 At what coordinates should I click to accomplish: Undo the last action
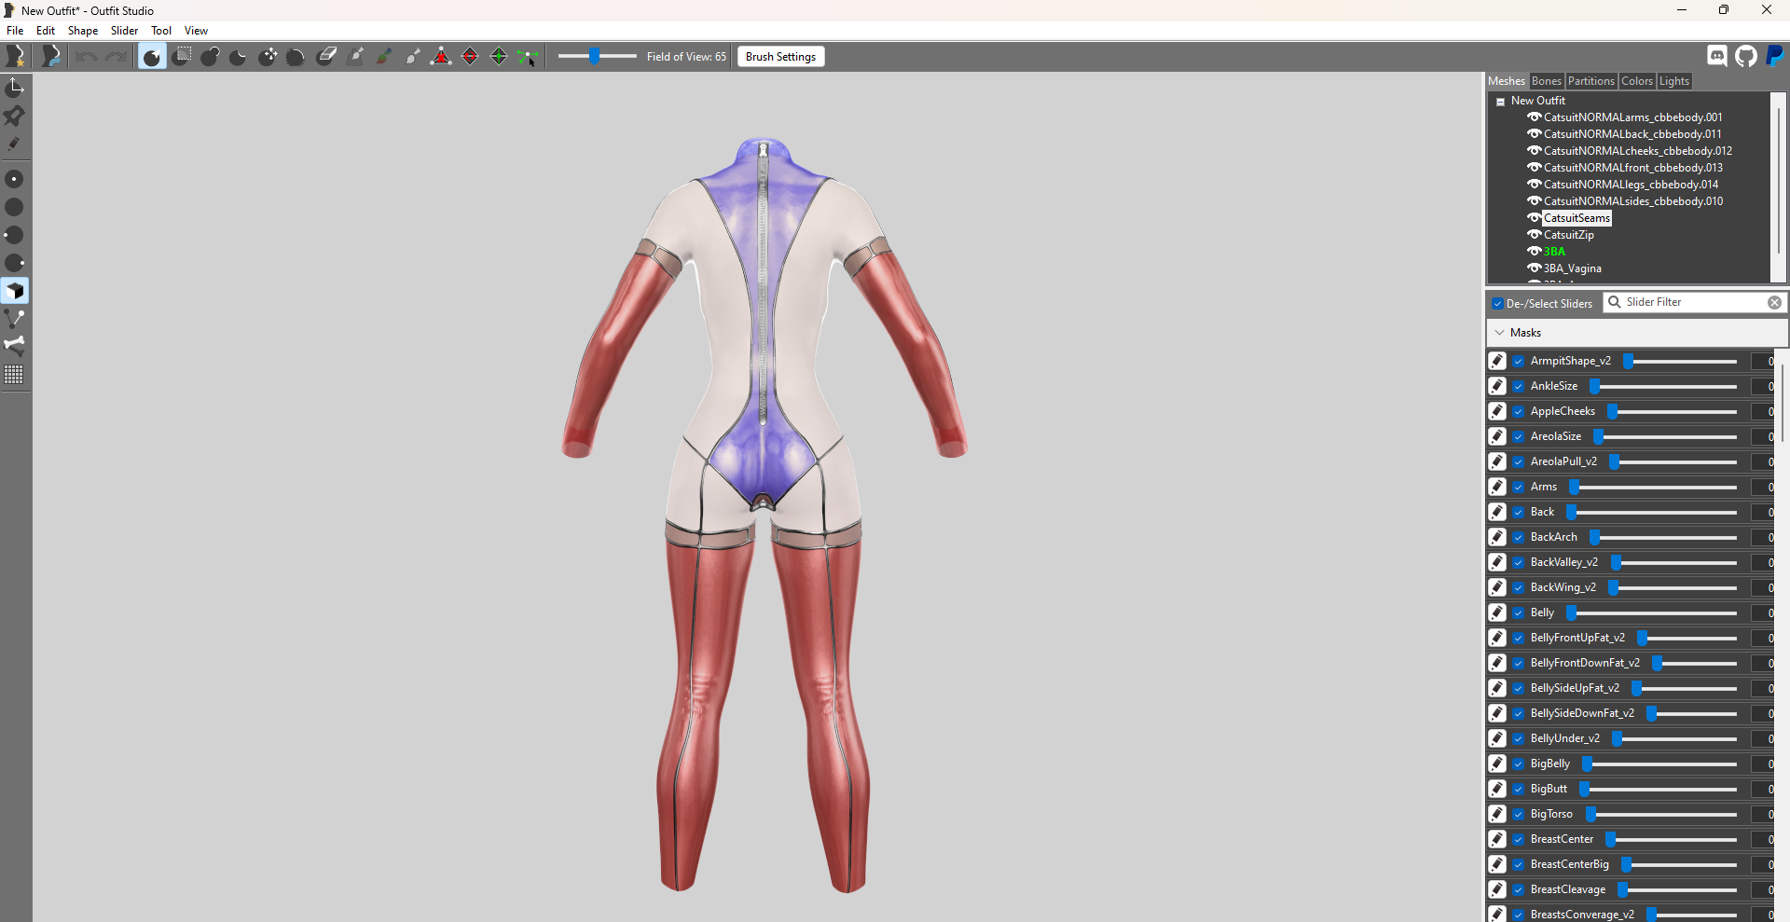coord(85,56)
